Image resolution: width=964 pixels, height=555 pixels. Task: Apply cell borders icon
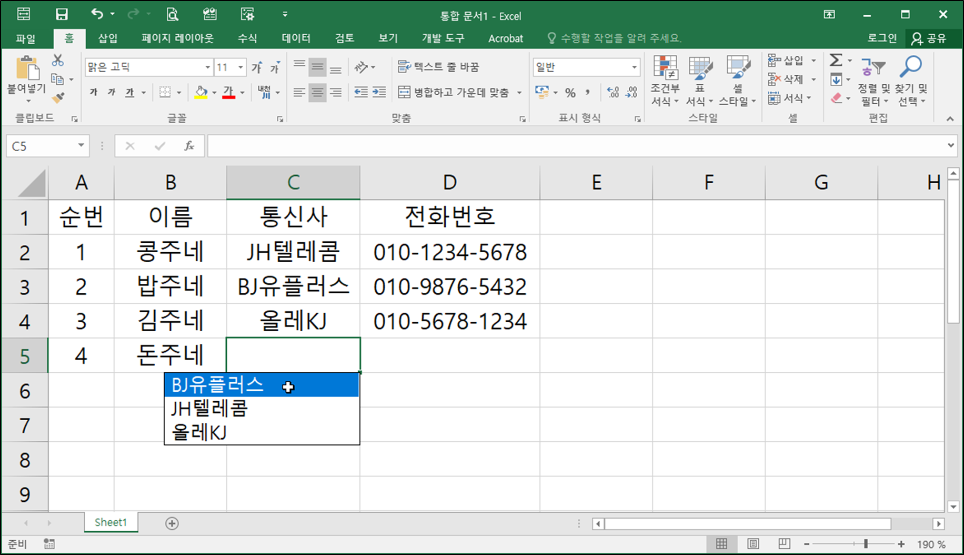point(165,93)
